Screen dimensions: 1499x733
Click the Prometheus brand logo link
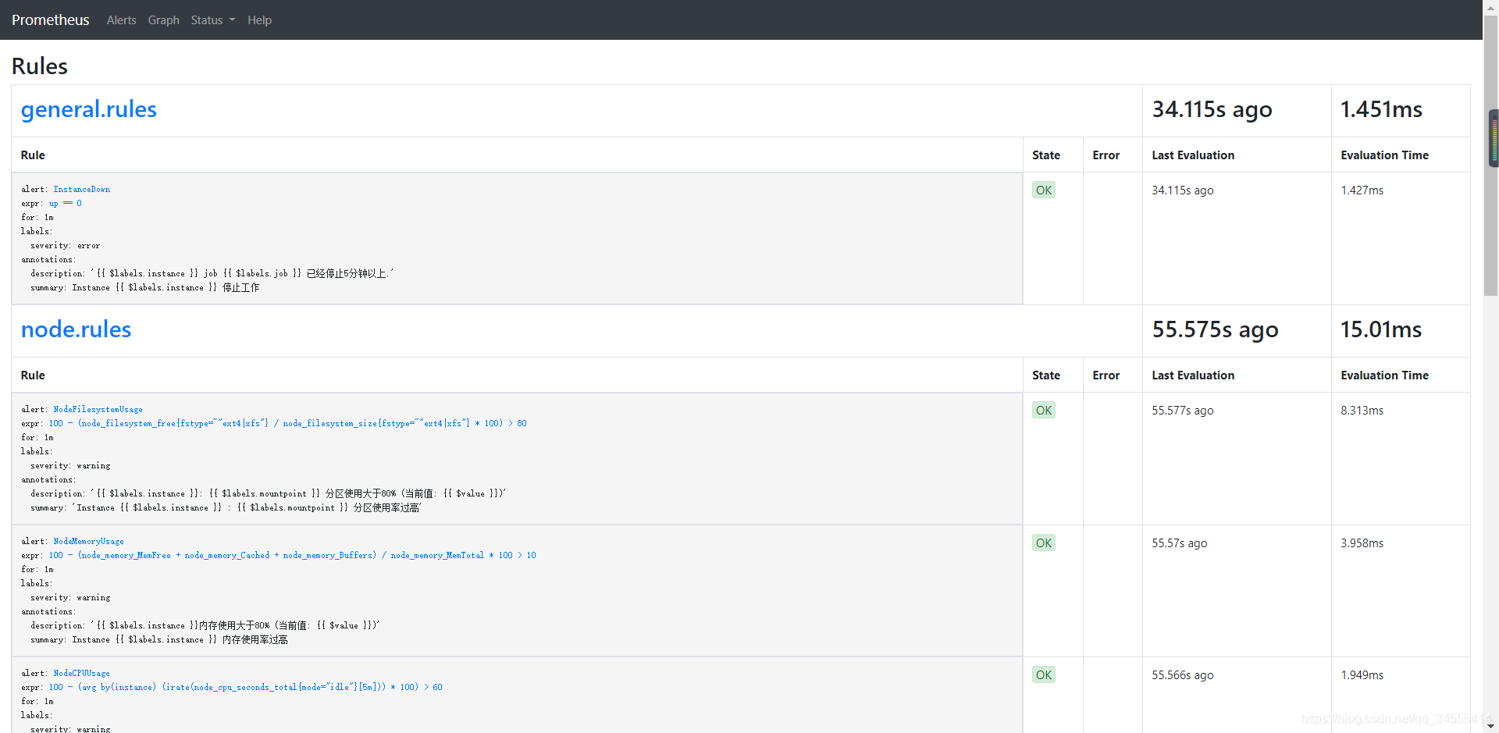(x=51, y=20)
